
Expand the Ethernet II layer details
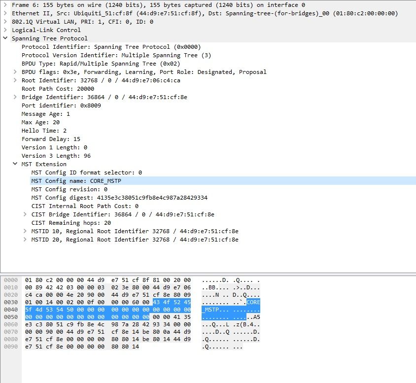click(x=5, y=13)
